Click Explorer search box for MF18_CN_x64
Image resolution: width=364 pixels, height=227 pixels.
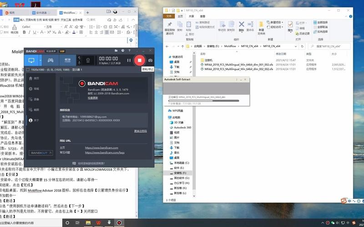[x=329, y=46]
